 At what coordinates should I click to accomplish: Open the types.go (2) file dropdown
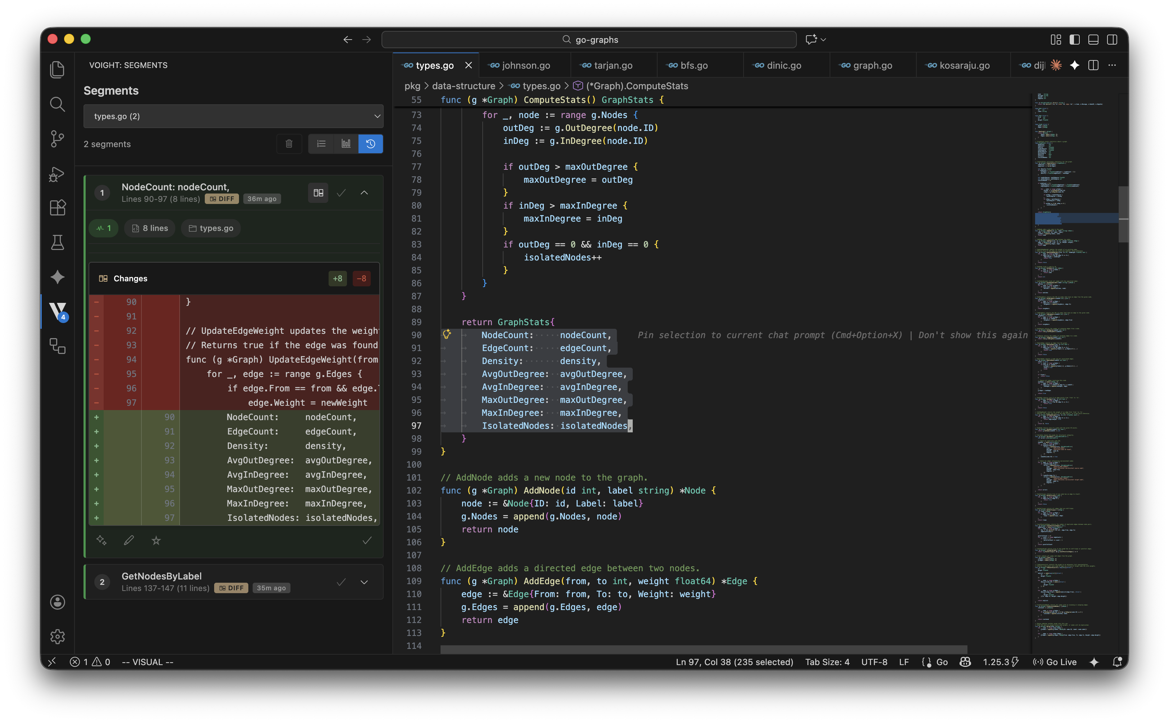tap(234, 116)
